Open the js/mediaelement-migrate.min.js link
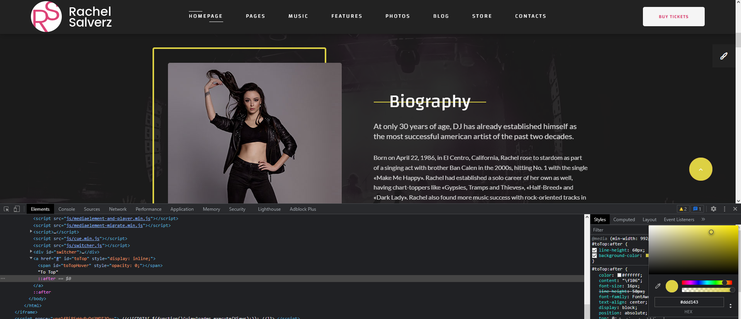The image size is (741, 319). tap(105, 225)
